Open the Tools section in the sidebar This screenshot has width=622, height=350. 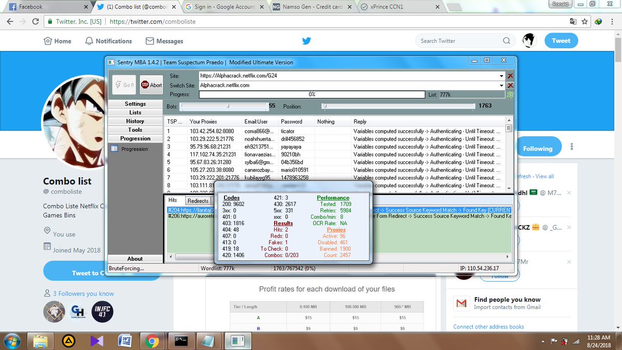click(135, 130)
